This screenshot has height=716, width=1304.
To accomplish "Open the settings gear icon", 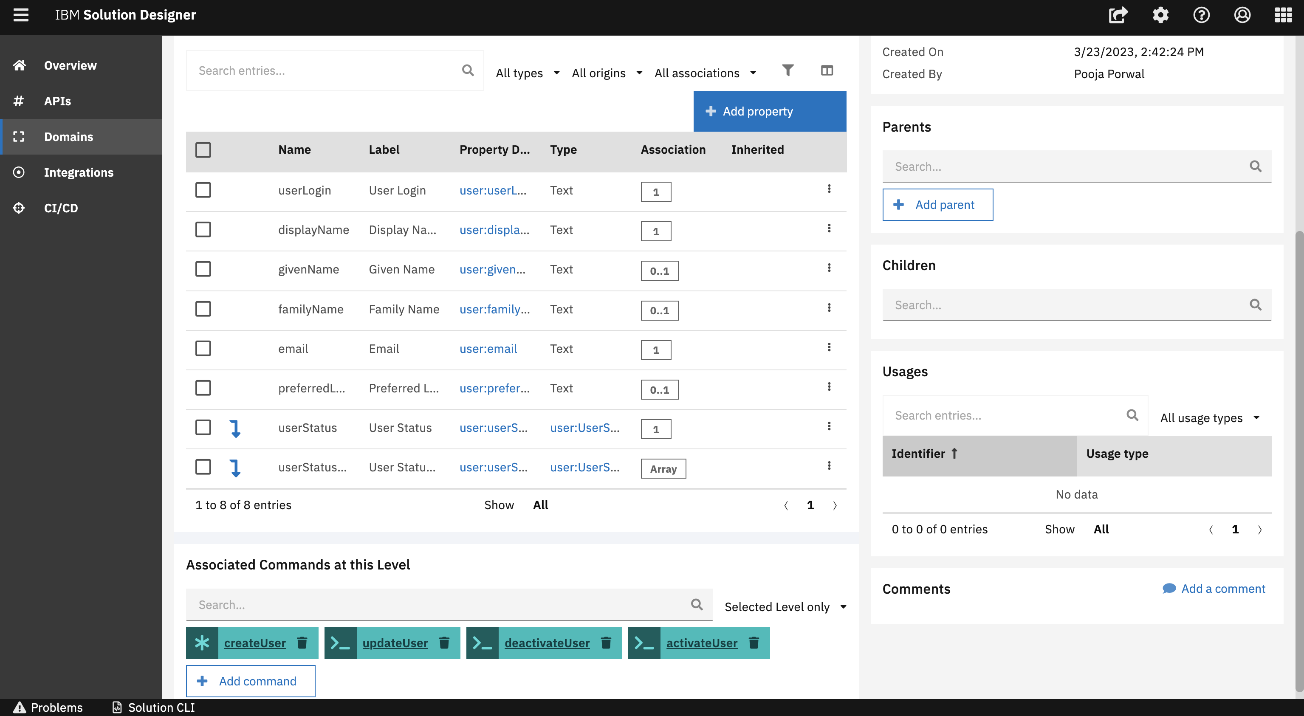I will (1160, 15).
